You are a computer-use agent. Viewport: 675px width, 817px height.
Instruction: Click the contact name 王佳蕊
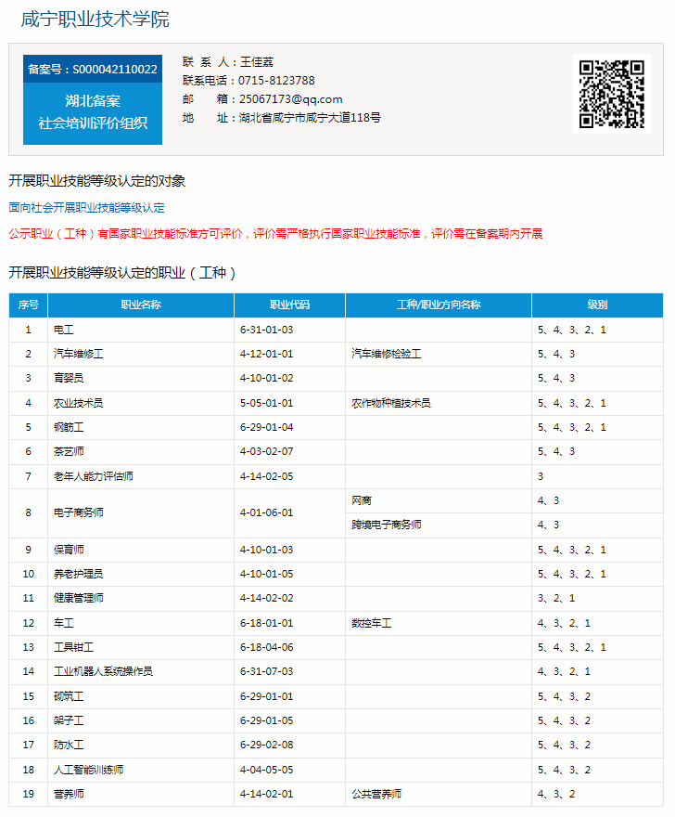click(x=257, y=62)
